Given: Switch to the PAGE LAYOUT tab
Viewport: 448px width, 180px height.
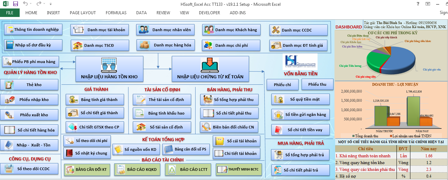Looking at the screenshot, I should tap(83, 13).
